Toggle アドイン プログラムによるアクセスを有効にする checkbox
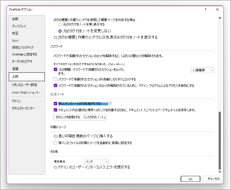The image size is (231, 190). coord(55,85)
